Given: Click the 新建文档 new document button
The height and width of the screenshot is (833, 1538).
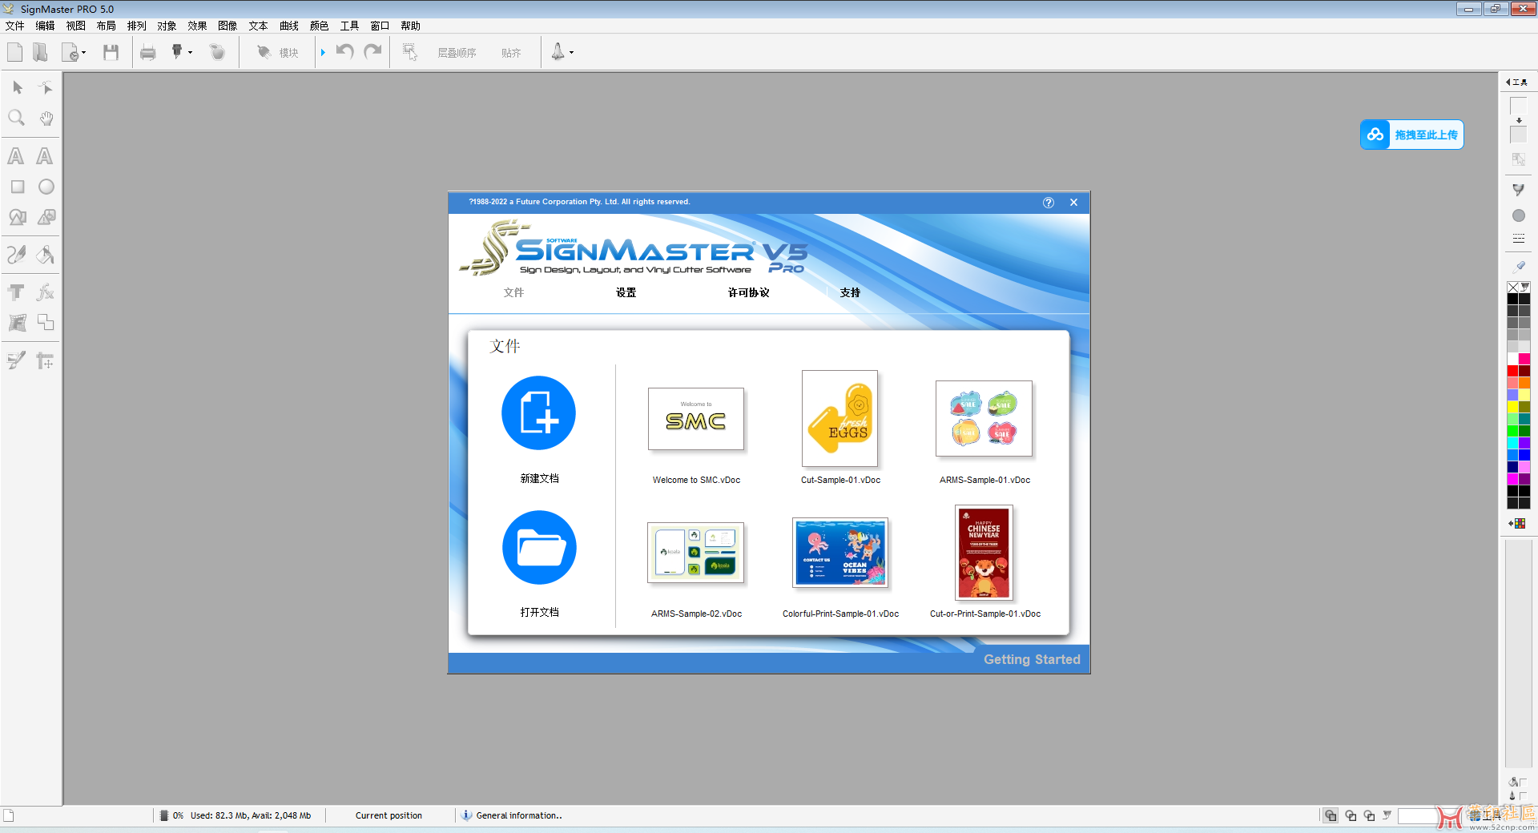Looking at the screenshot, I should pos(539,413).
